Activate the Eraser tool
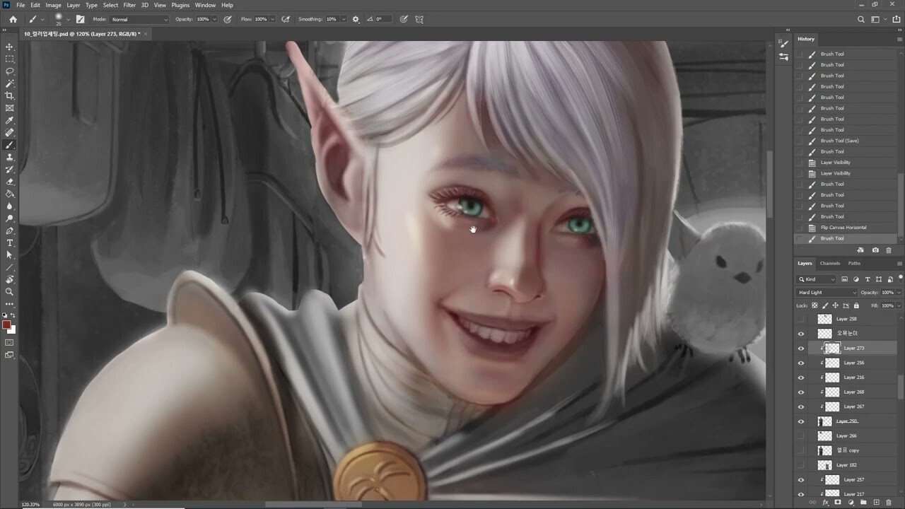The width and height of the screenshot is (905, 509). point(10,182)
